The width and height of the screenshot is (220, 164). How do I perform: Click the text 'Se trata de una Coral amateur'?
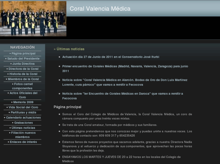[110, 125]
